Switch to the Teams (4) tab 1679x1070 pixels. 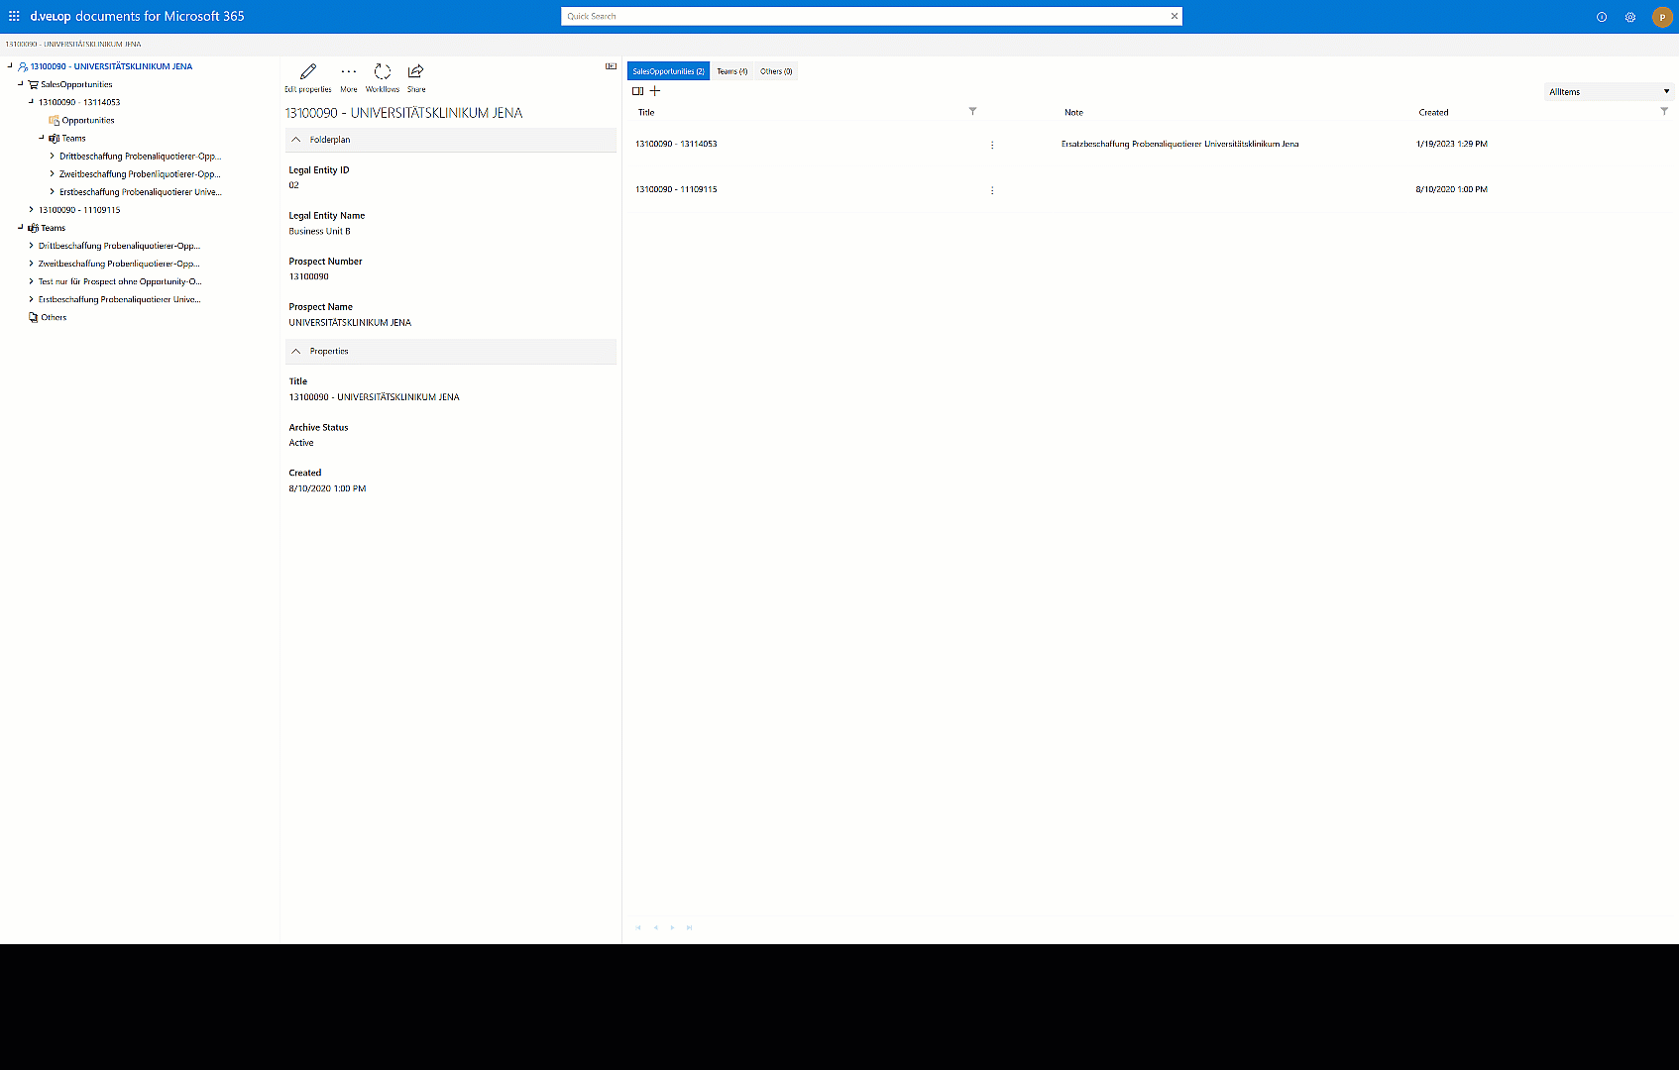731,71
